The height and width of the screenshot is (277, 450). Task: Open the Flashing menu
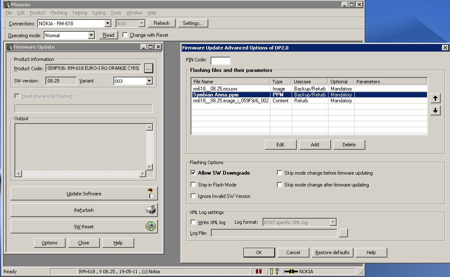click(x=58, y=13)
